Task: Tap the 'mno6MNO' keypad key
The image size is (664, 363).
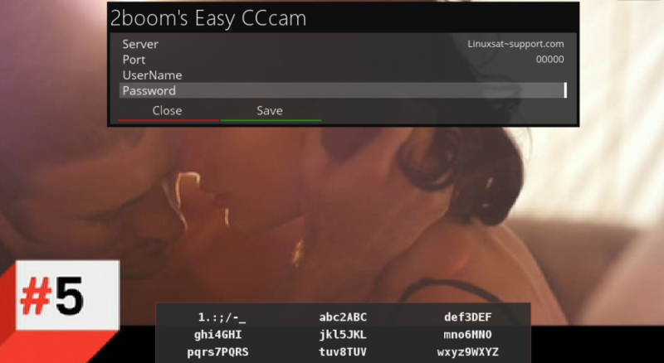Action: click(467, 335)
